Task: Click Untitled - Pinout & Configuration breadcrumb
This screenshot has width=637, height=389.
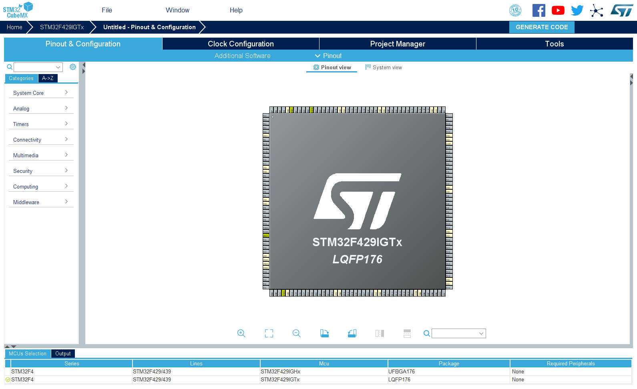Action: [149, 27]
